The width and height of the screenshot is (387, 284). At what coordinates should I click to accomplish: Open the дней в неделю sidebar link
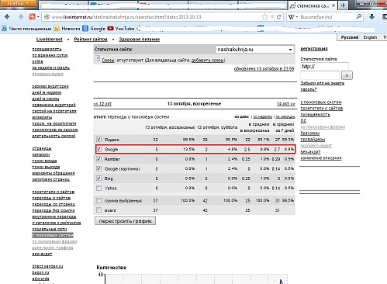click(x=47, y=92)
